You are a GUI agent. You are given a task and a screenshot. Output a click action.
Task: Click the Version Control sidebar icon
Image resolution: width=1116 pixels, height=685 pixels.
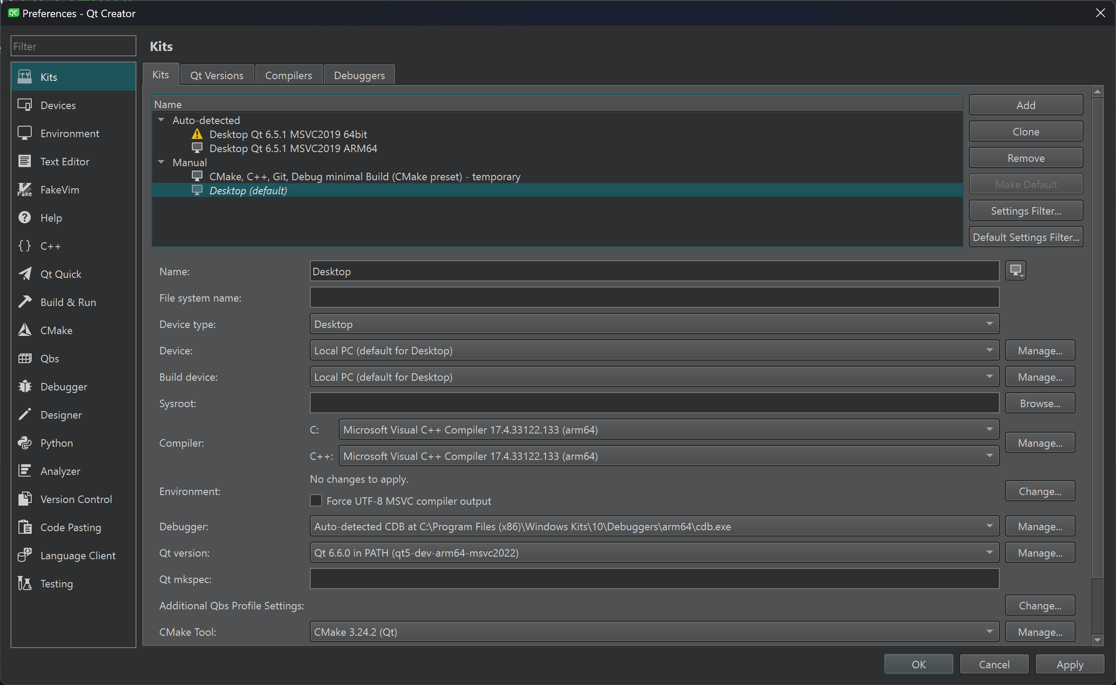coord(25,499)
